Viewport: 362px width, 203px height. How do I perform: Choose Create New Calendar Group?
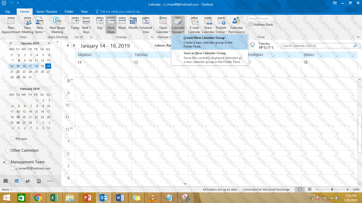pos(210,42)
